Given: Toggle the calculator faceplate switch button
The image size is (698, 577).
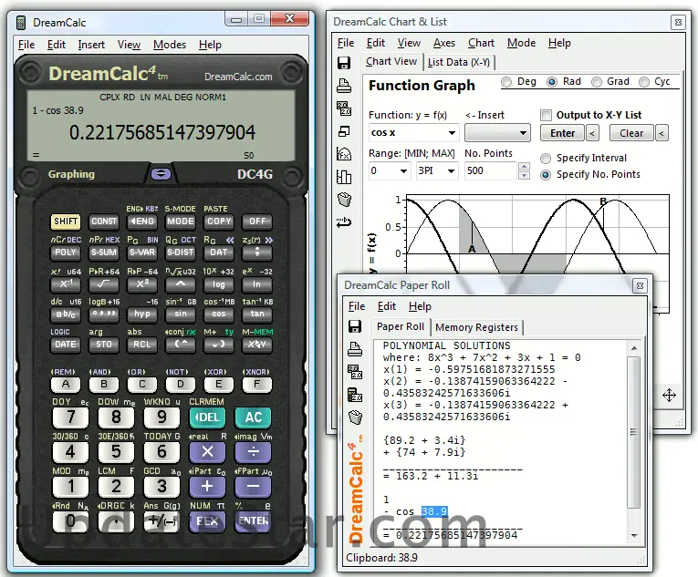Looking at the screenshot, I should tap(161, 174).
